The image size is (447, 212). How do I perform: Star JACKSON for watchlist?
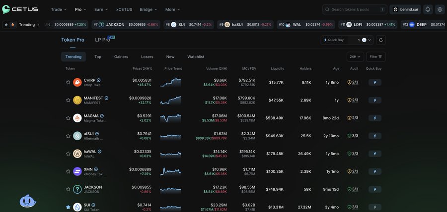[68, 189]
